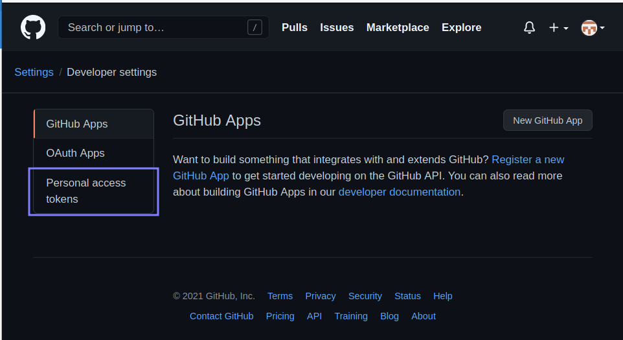
Task: Go back to Settings breadcrumb
Action: (x=34, y=72)
